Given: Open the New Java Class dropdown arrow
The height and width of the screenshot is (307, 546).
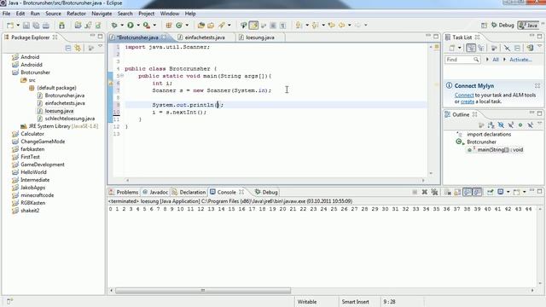Looking at the screenshot, I should (x=187, y=25).
